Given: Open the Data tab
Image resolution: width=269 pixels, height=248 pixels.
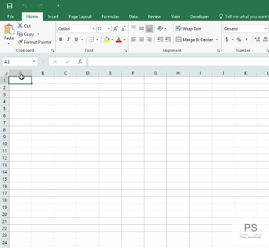Looking at the screenshot, I should (x=133, y=17).
